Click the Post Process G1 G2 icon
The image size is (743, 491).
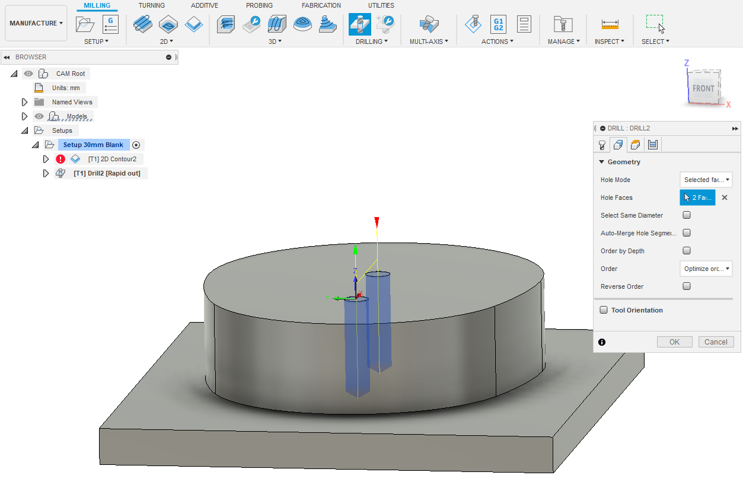499,24
